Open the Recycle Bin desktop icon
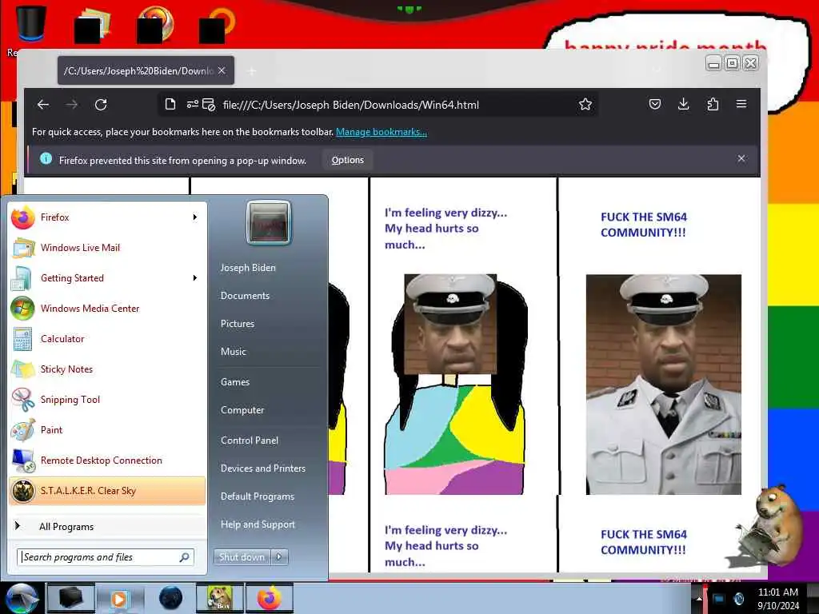 click(31, 25)
